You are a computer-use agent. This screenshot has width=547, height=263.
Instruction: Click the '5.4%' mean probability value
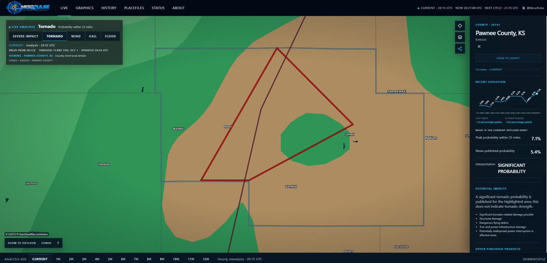536,152
